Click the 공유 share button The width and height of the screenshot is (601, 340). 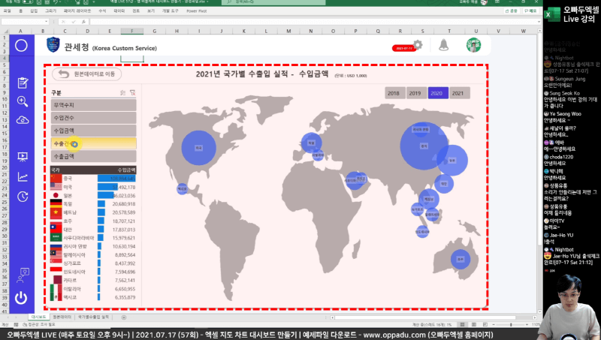pos(513,11)
